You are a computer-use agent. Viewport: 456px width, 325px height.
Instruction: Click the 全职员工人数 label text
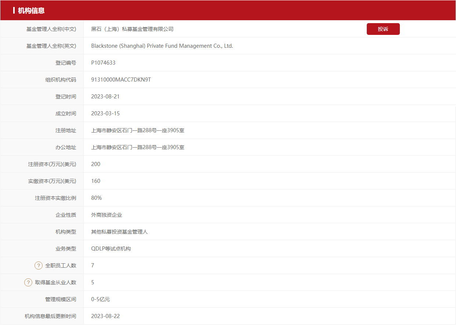(x=61, y=266)
